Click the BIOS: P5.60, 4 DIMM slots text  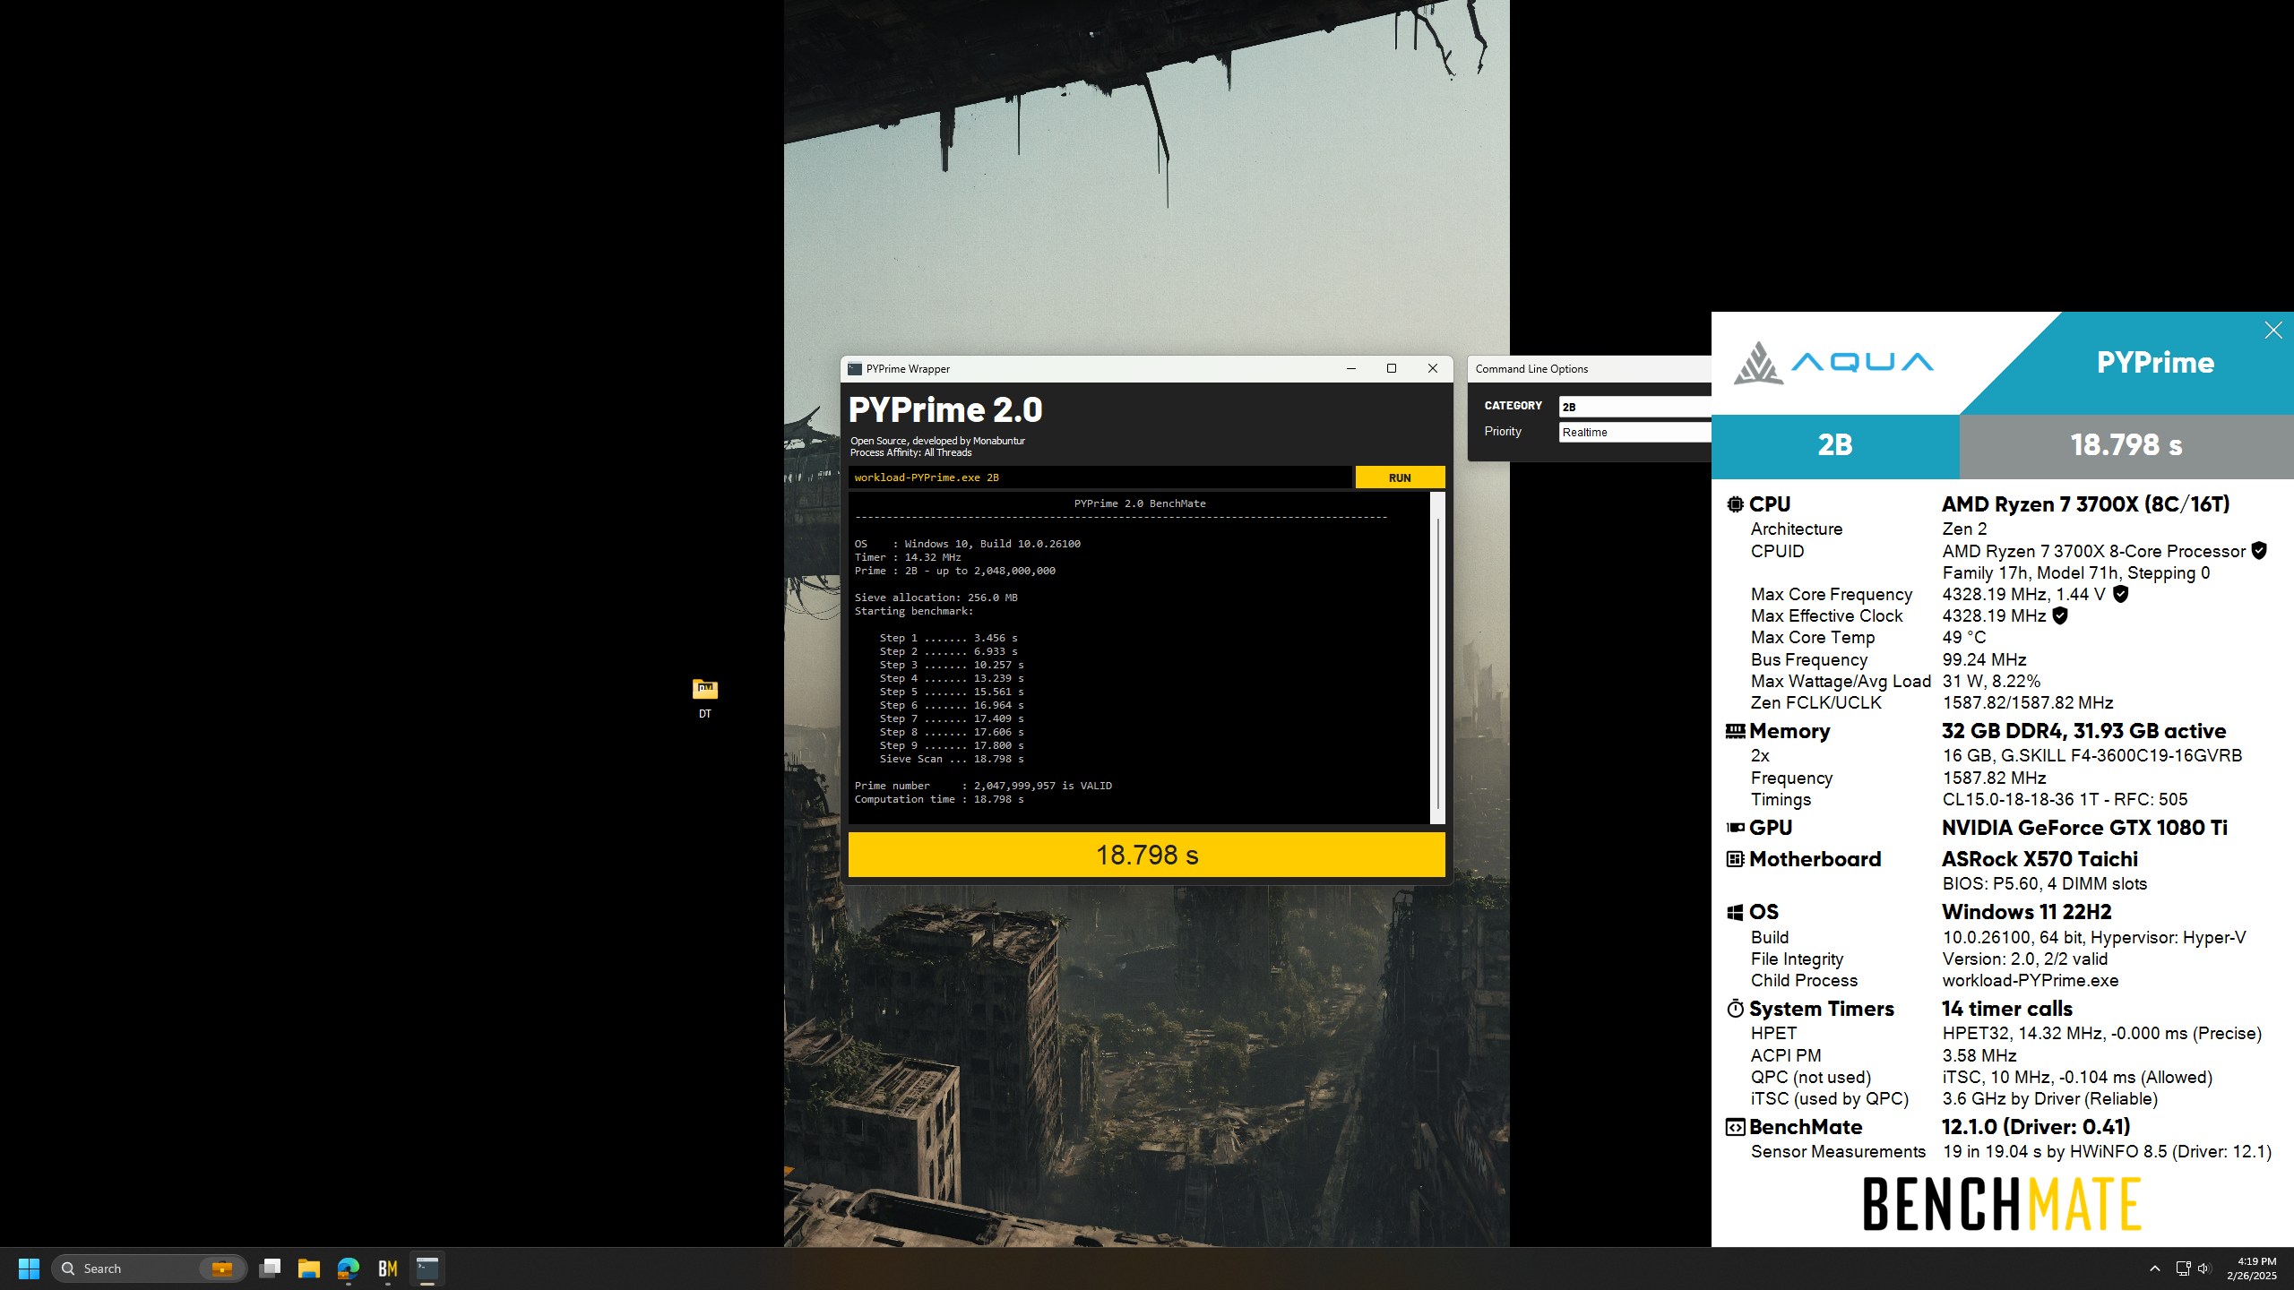coord(2045,883)
